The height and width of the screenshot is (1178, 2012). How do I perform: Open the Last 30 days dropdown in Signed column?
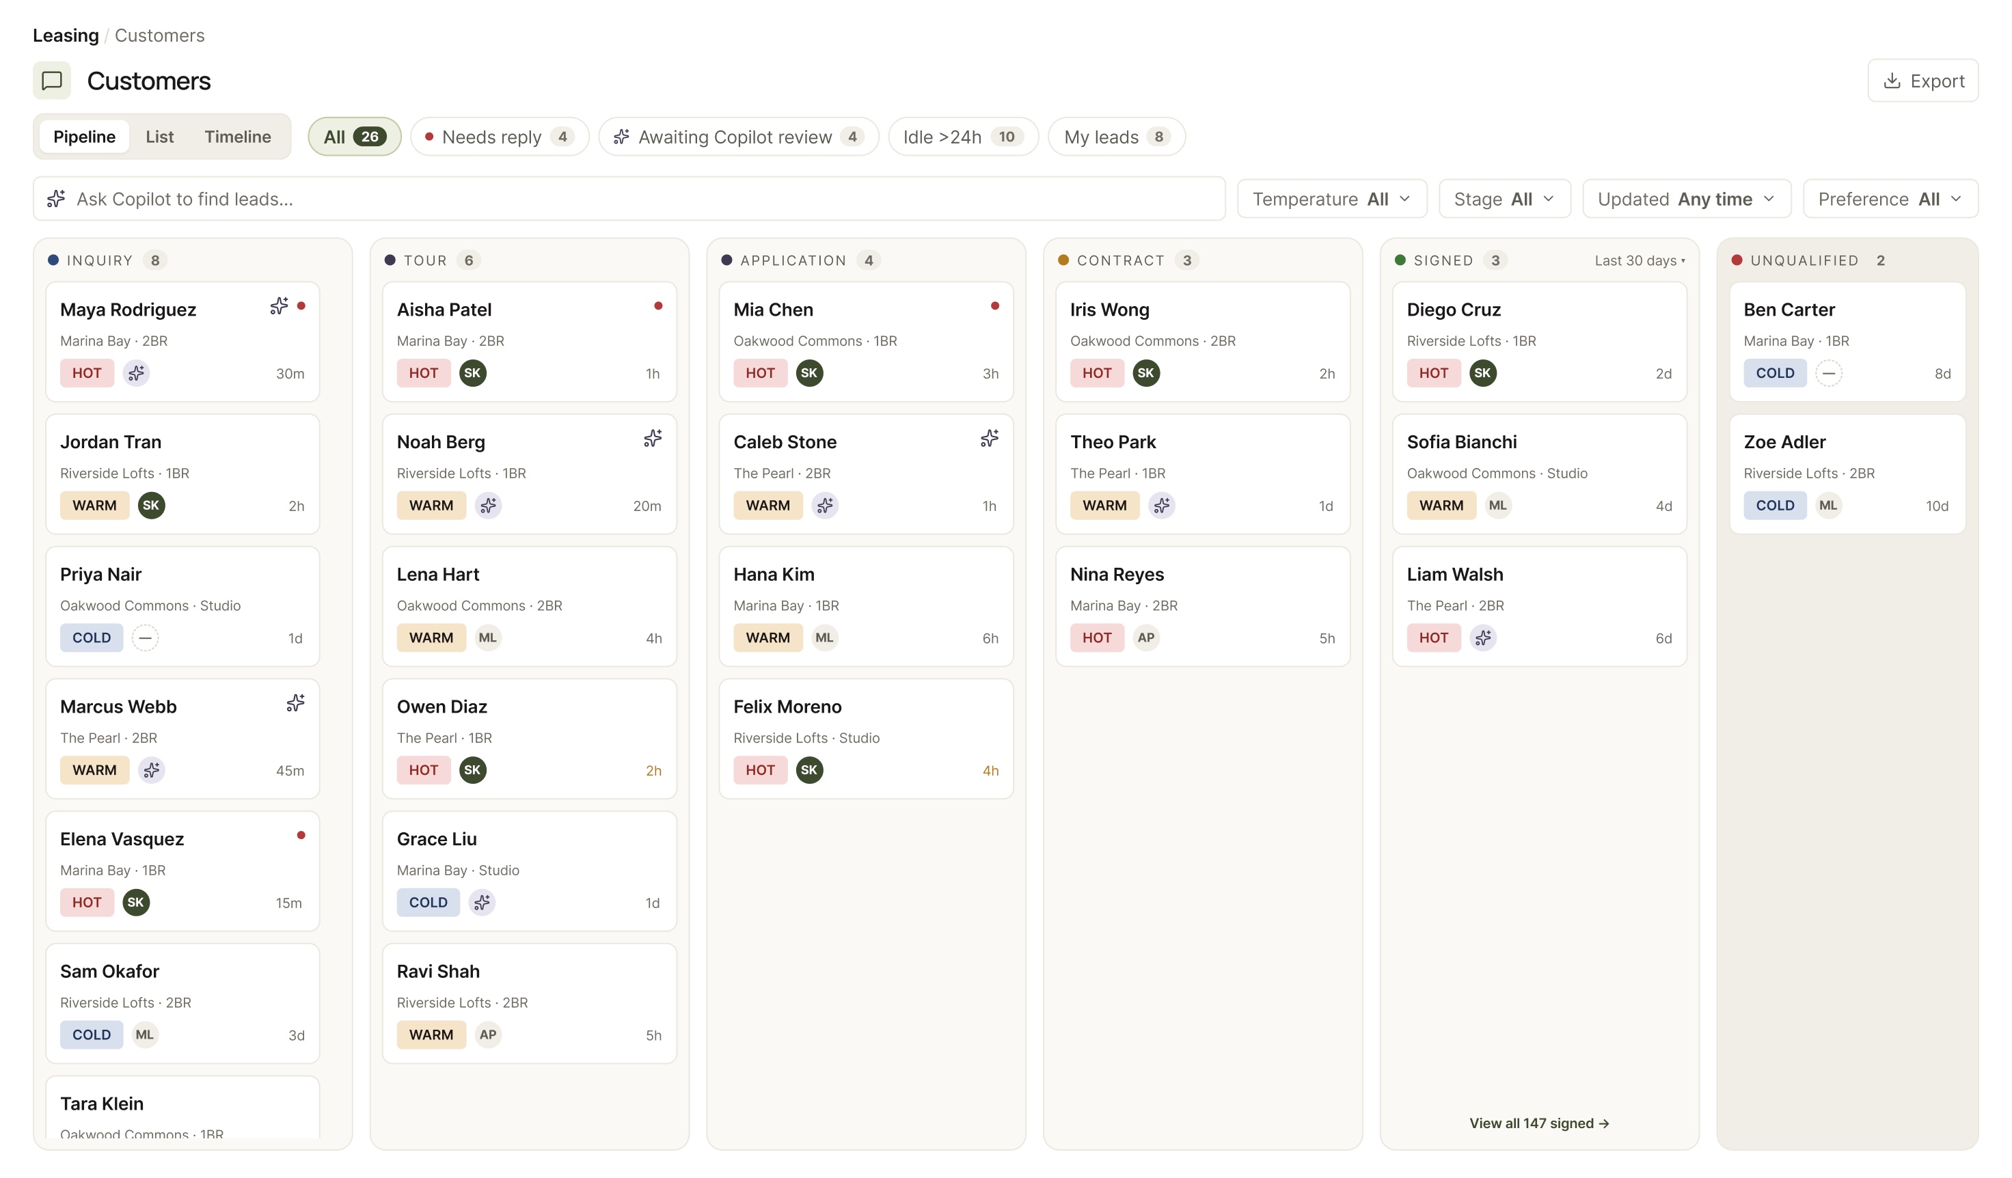click(1640, 260)
